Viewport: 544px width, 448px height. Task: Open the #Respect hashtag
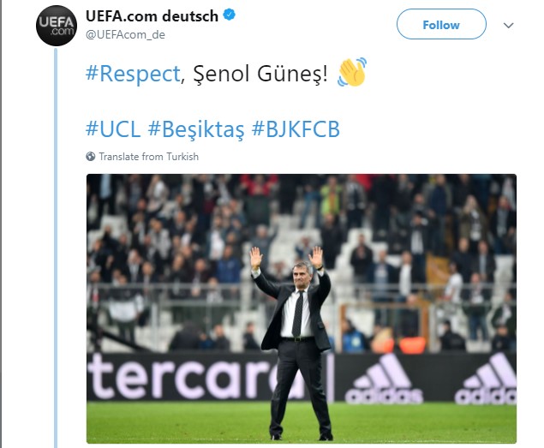133,74
